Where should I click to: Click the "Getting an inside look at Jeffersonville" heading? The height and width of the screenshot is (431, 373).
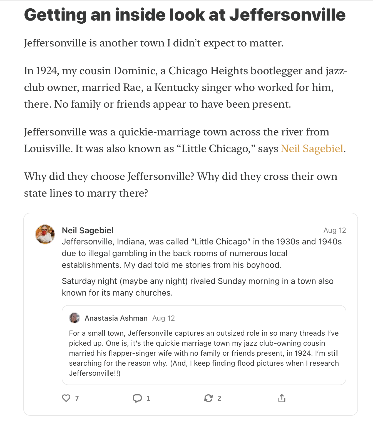[x=185, y=15]
